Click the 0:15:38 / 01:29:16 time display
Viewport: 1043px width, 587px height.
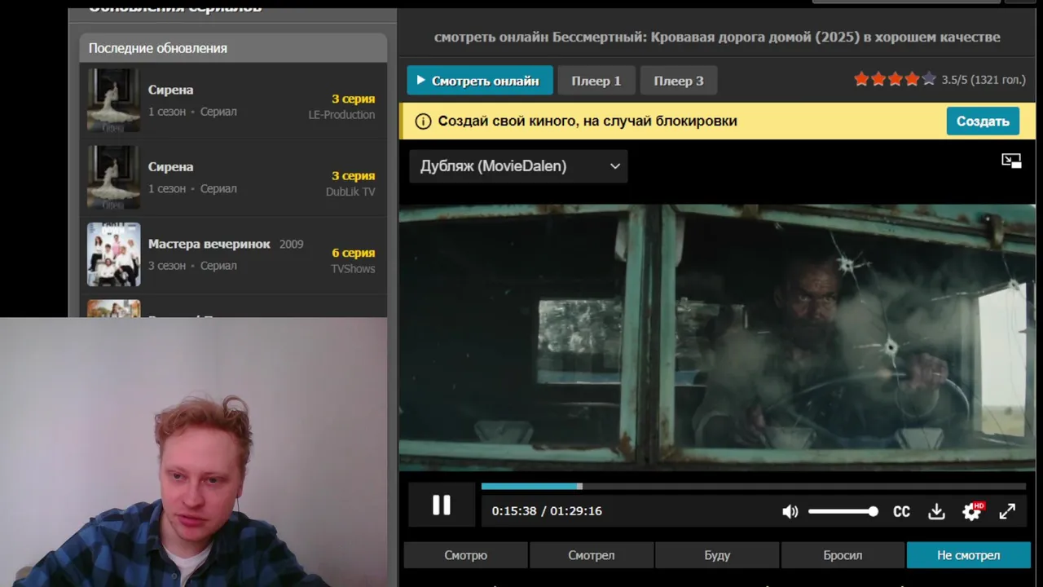pyautogui.click(x=547, y=511)
